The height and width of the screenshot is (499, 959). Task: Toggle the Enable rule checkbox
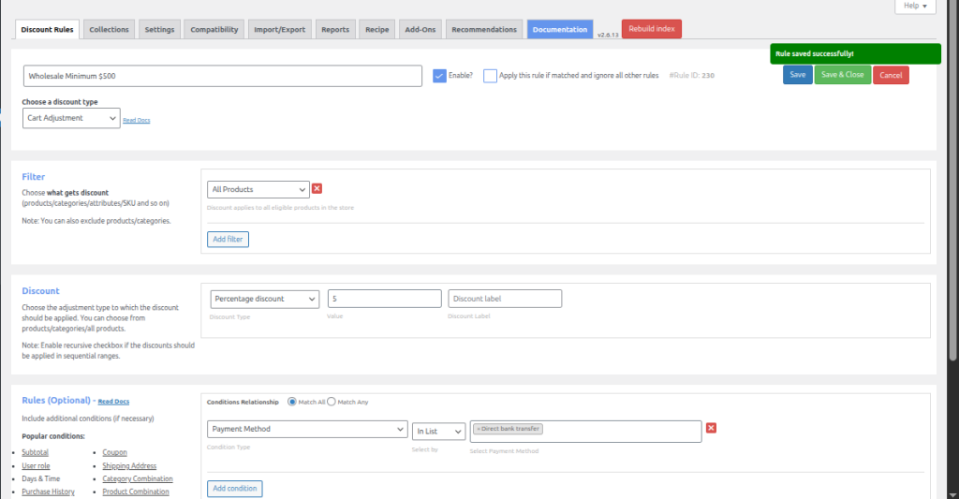coord(439,76)
